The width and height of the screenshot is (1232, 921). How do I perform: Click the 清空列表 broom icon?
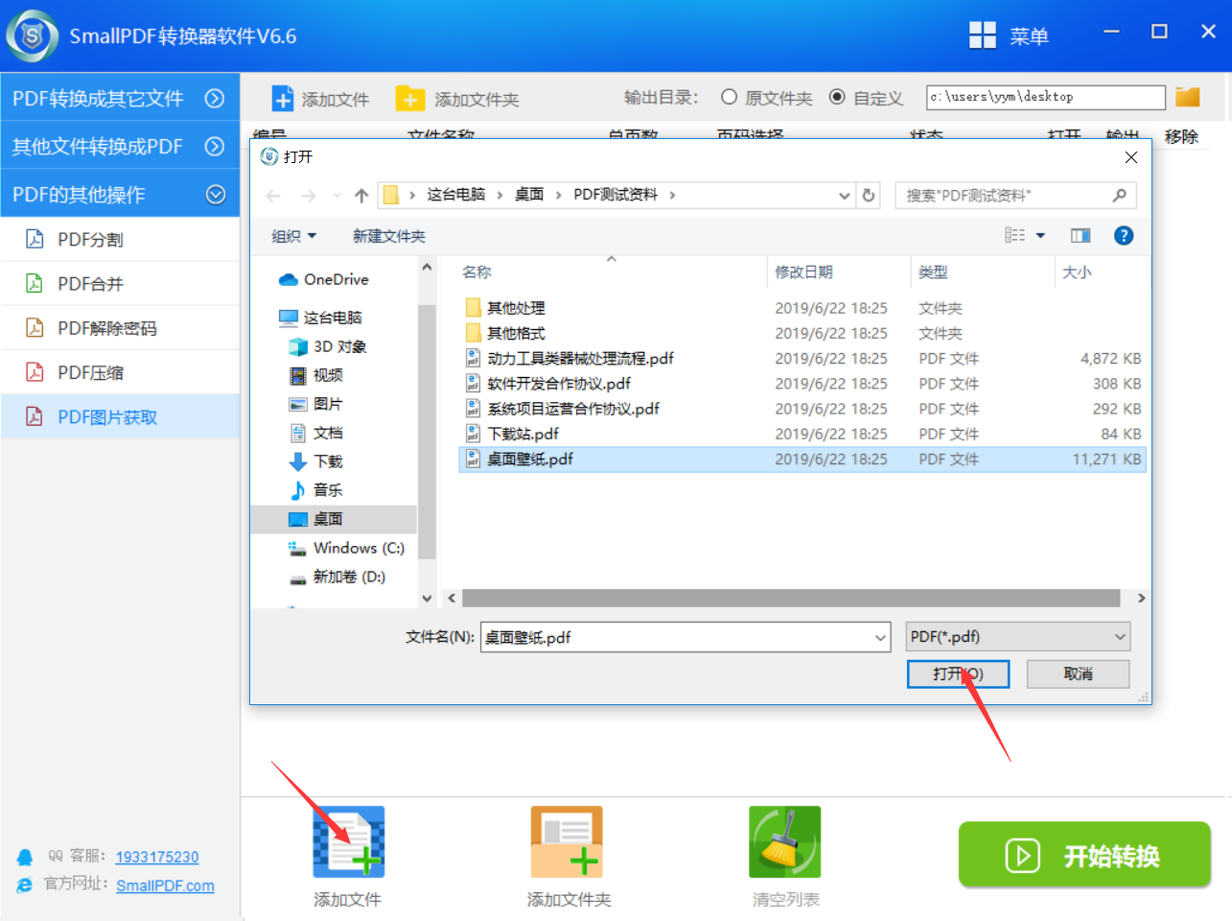(785, 841)
